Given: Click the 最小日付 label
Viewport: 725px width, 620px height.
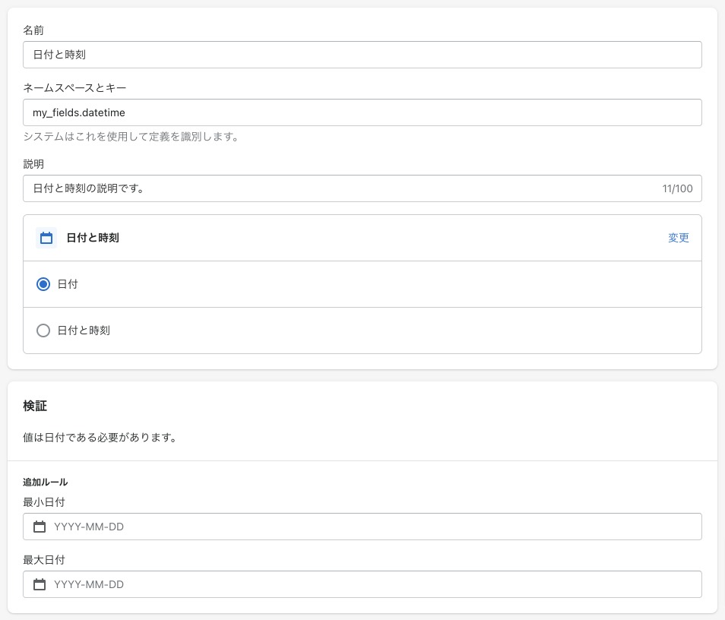Looking at the screenshot, I should pos(44,502).
